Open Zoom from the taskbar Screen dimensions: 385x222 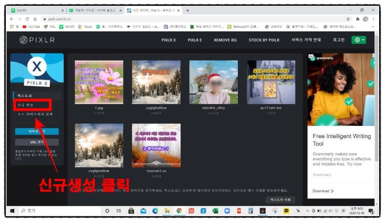click(227, 211)
